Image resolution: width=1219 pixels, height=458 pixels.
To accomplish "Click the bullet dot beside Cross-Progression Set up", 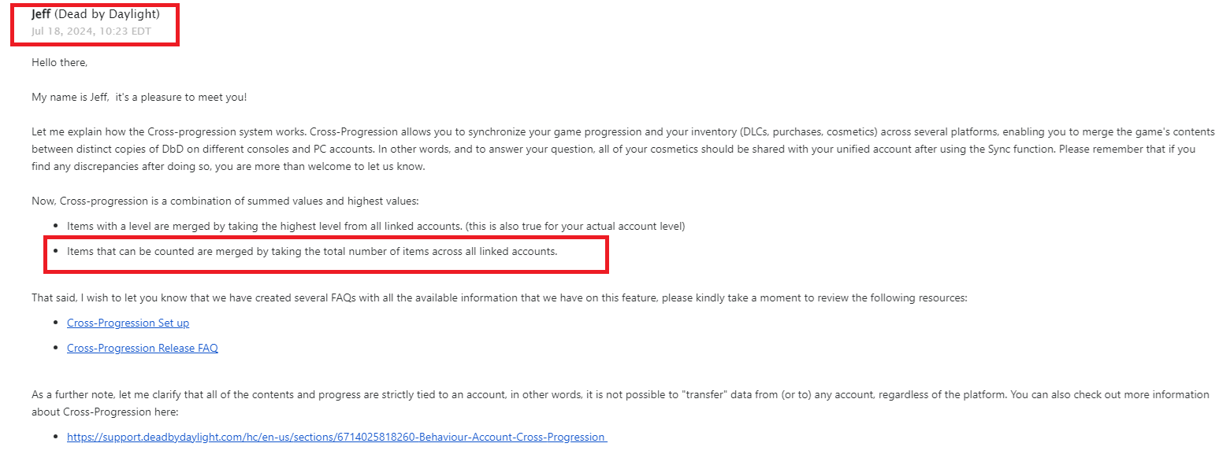I will 55,323.
